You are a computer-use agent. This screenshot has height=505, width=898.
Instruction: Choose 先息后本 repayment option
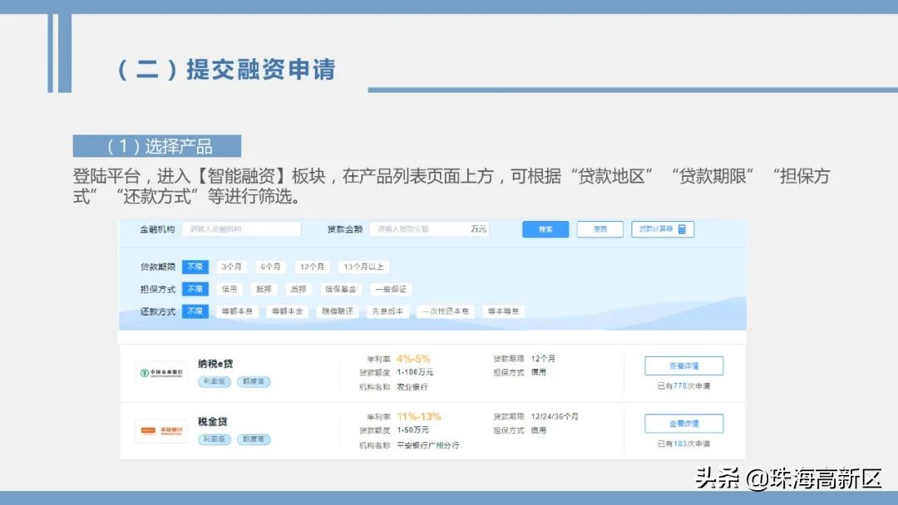click(387, 311)
